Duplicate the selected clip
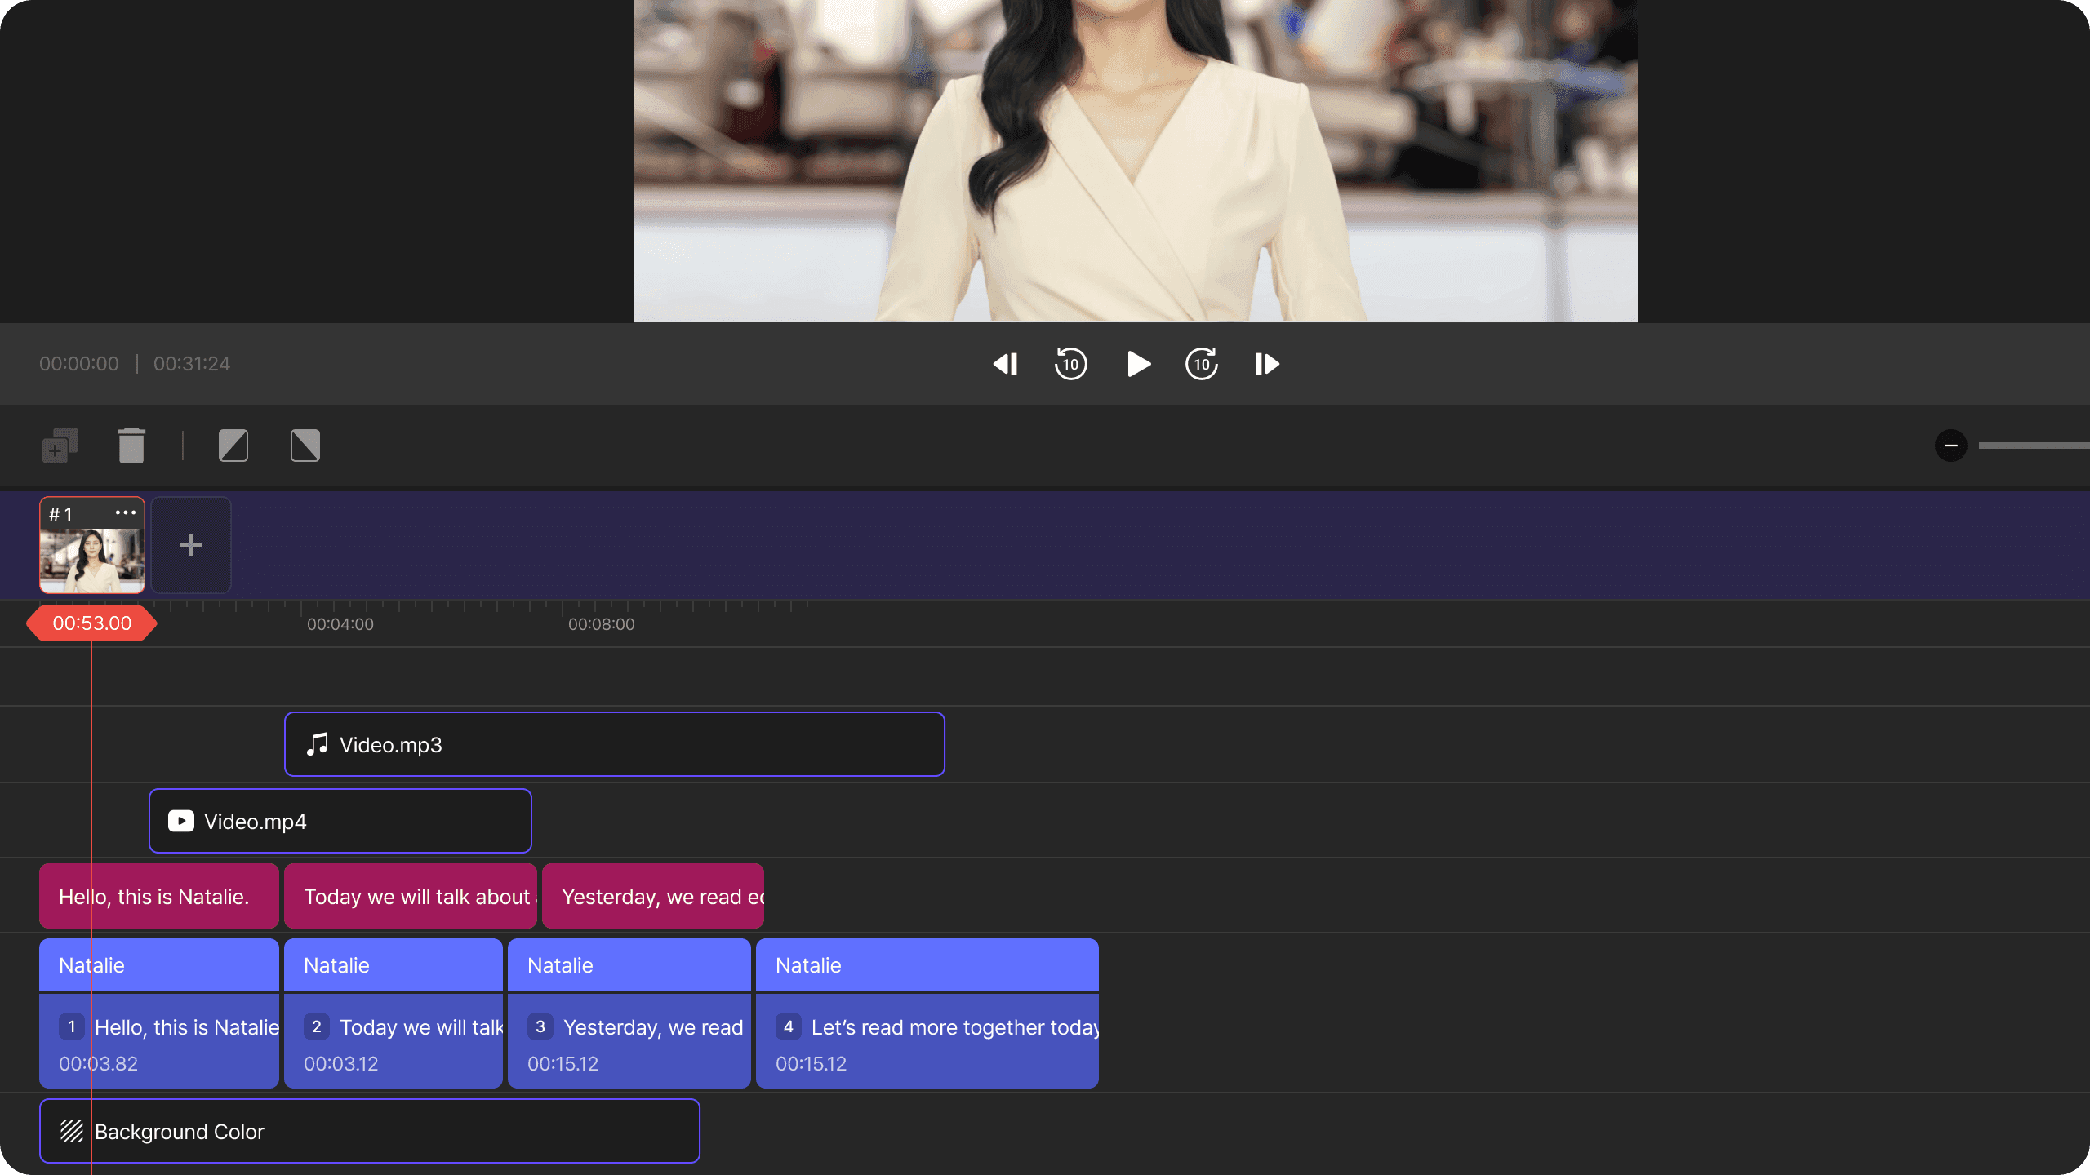This screenshot has width=2090, height=1175. [x=59, y=446]
